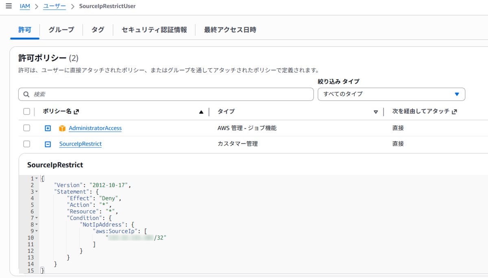Open the AdministratorAccess policy link
This screenshot has width=488, height=278.
pos(95,128)
